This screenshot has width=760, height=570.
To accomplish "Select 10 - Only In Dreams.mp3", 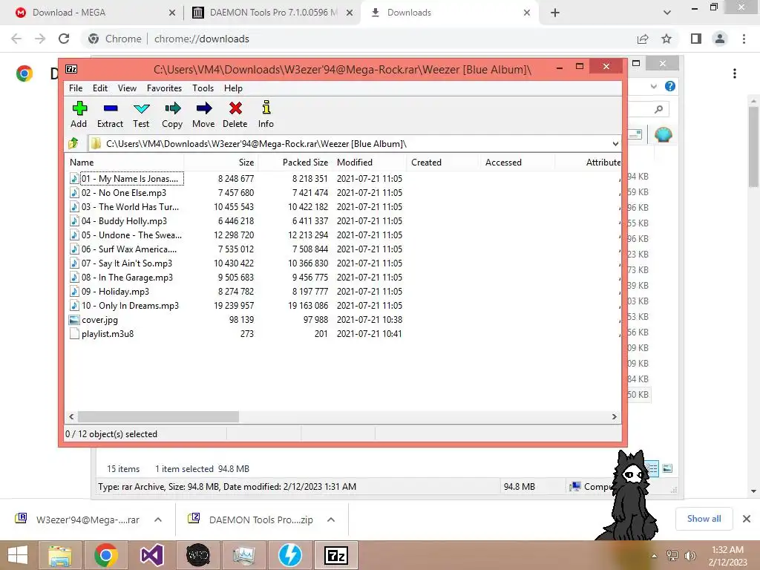I will click(130, 306).
